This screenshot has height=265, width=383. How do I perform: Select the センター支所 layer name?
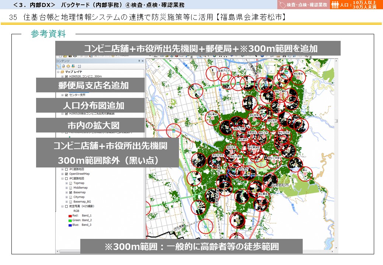point(77,95)
